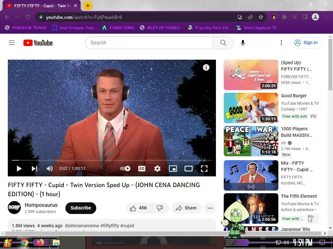Open the #johncenameme hashtag
This screenshot has width=333, height=249.
pos(82,226)
